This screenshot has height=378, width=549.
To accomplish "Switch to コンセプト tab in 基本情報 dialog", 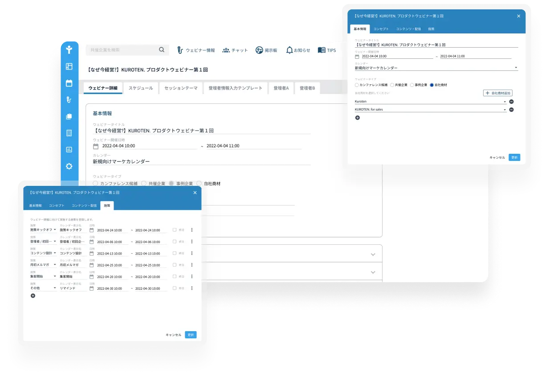I will pyautogui.click(x=381, y=29).
